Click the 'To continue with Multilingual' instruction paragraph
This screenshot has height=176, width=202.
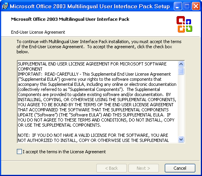click(99, 47)
